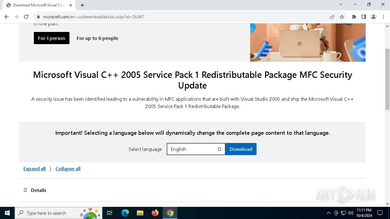Open the tab search chevron
390x219 pixels.
341,4
